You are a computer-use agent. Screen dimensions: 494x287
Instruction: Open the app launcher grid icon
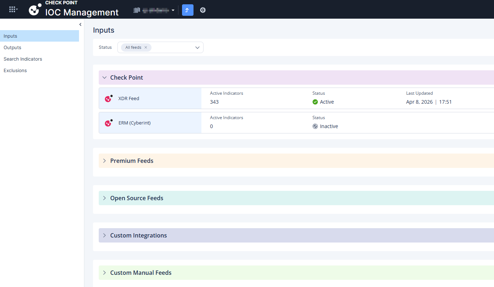tap(13, 10)
